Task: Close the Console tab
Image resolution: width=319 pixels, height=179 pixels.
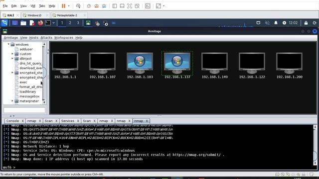Action: pyautogui.click(x=22, y=121)
